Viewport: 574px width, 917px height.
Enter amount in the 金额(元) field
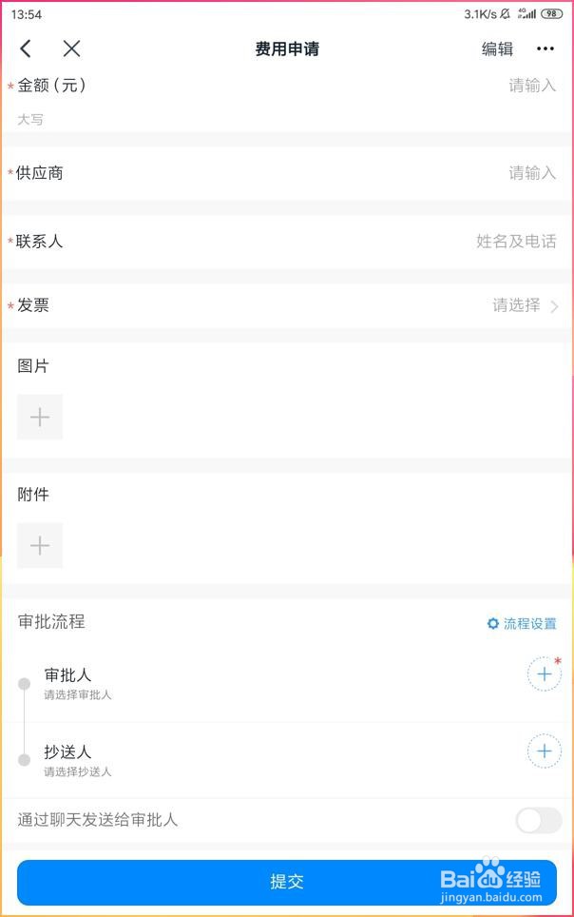(x=531, y=86)
